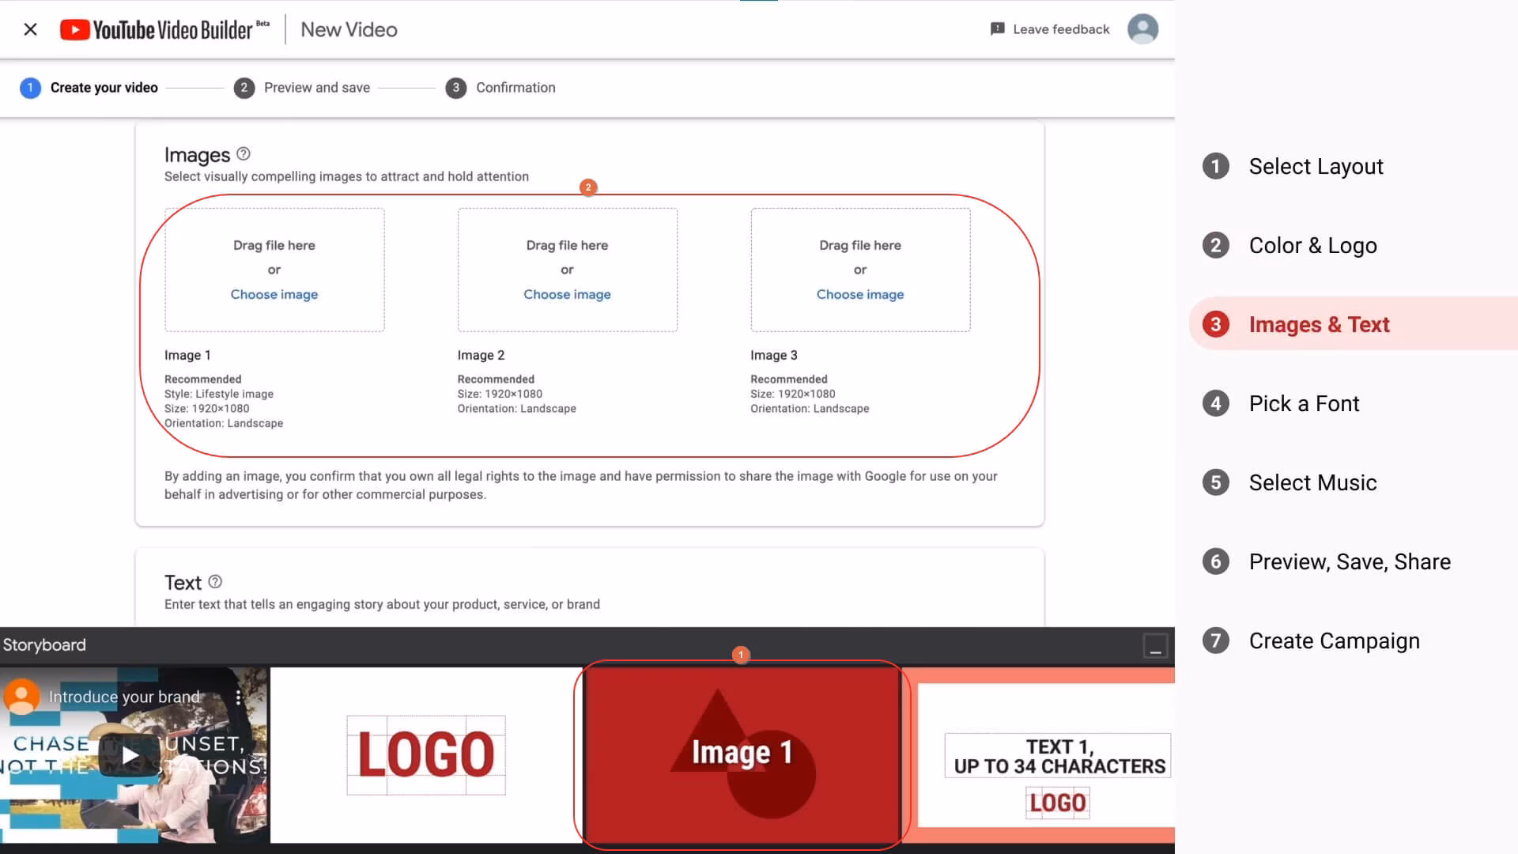Choose image for Image 1 slot
The height and width of the screenshot is (854, 1518).
[274, 294]
